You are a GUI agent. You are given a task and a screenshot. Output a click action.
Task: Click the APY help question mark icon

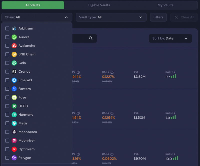78,72
